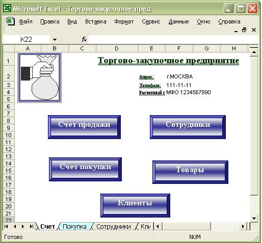Open the Файл menu
Viewport: 262px width, 243px height.
(x=25, y=21)
